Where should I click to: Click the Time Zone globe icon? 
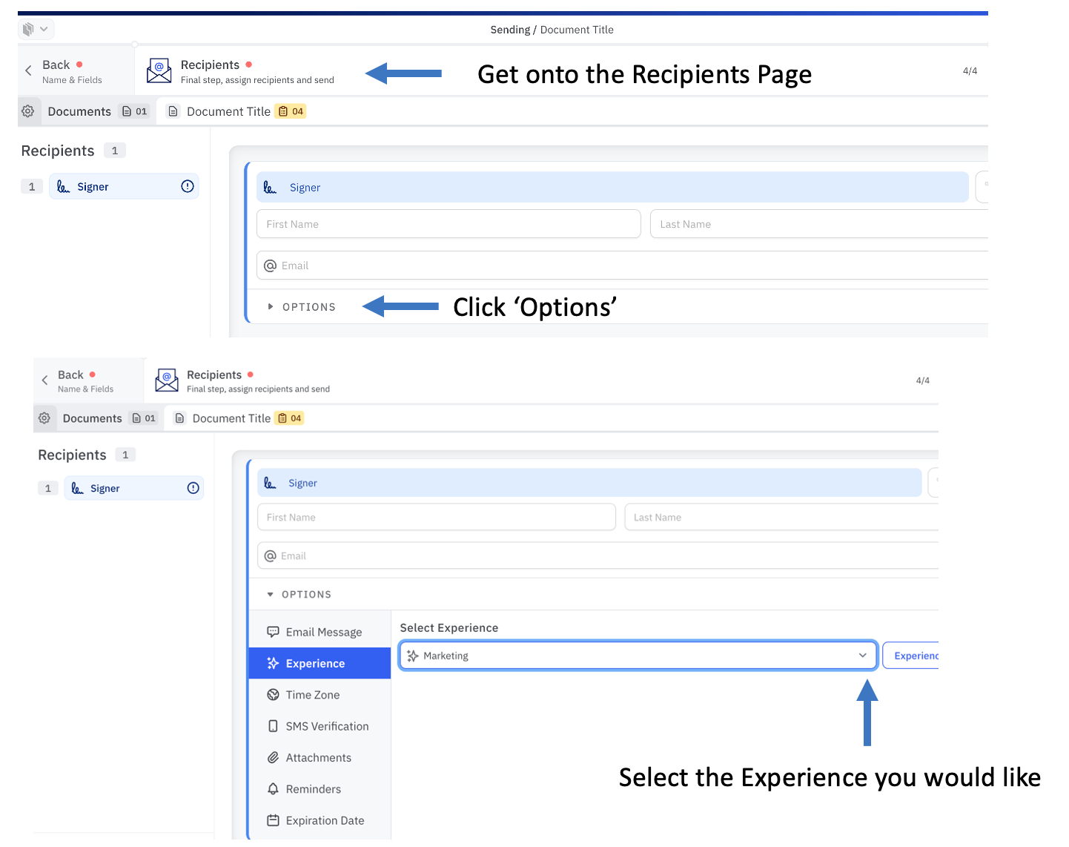[x=273, y=694]
